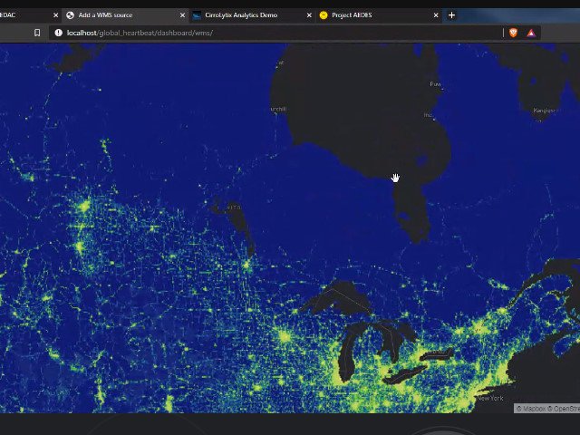Close the Project AEDES tab

pyautogui.click(x=436, y=15)
